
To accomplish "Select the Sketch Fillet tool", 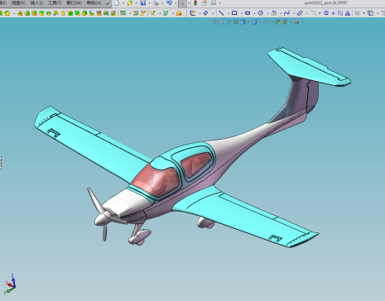I will tap(313, 13).
